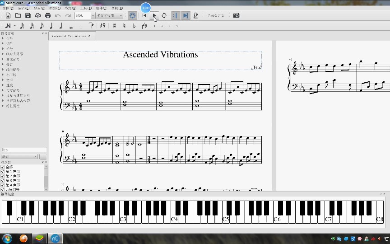The width and height of the screenshot is (390, 244).
Task: Click the Ascended Vibrations title text
Action: (160, 55)
